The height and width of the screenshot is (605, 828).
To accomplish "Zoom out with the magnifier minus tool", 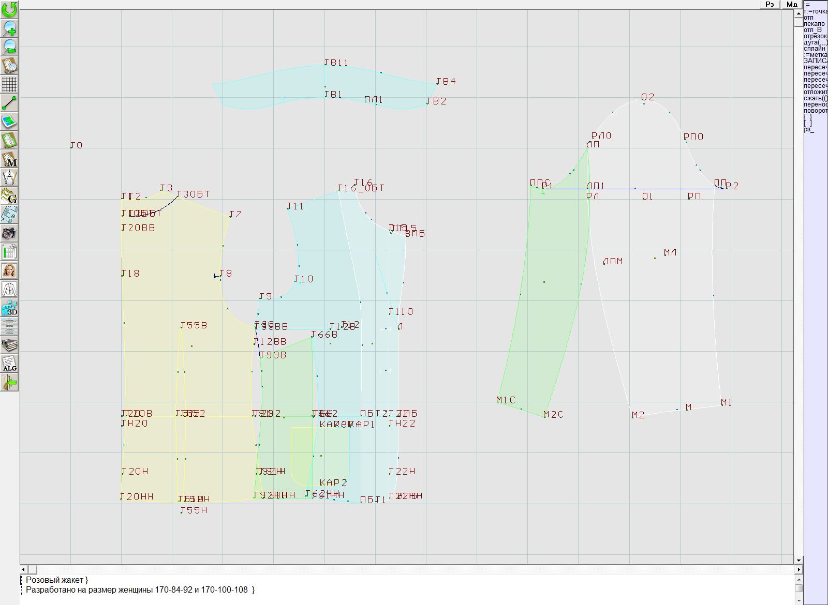I will click(x=9, y=47).
